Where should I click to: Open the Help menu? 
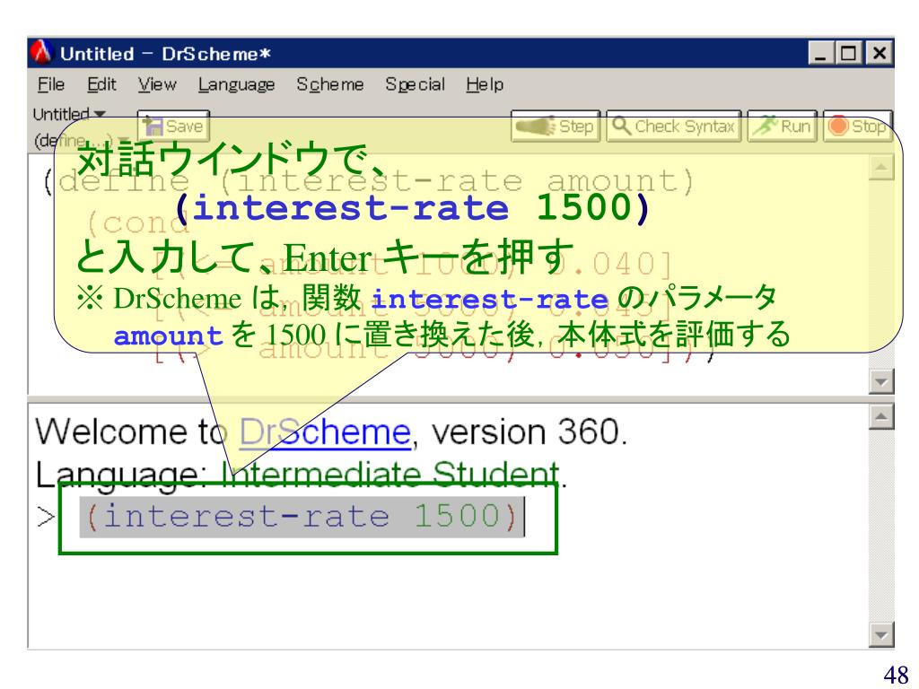485,85
